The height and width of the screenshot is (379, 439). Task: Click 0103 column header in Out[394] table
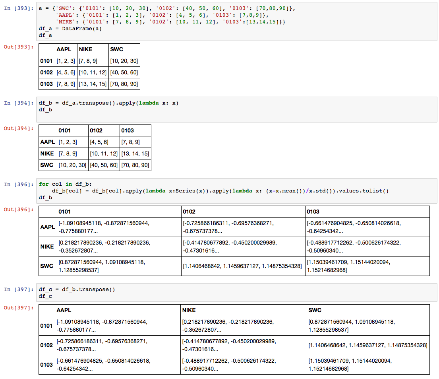tap(135, 130)
